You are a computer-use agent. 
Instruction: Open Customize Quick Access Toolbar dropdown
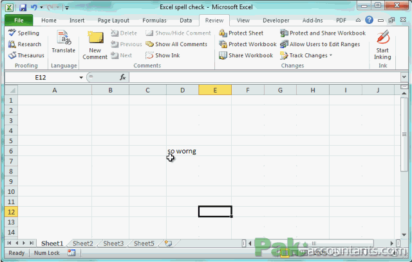click(x=67, y=8)
